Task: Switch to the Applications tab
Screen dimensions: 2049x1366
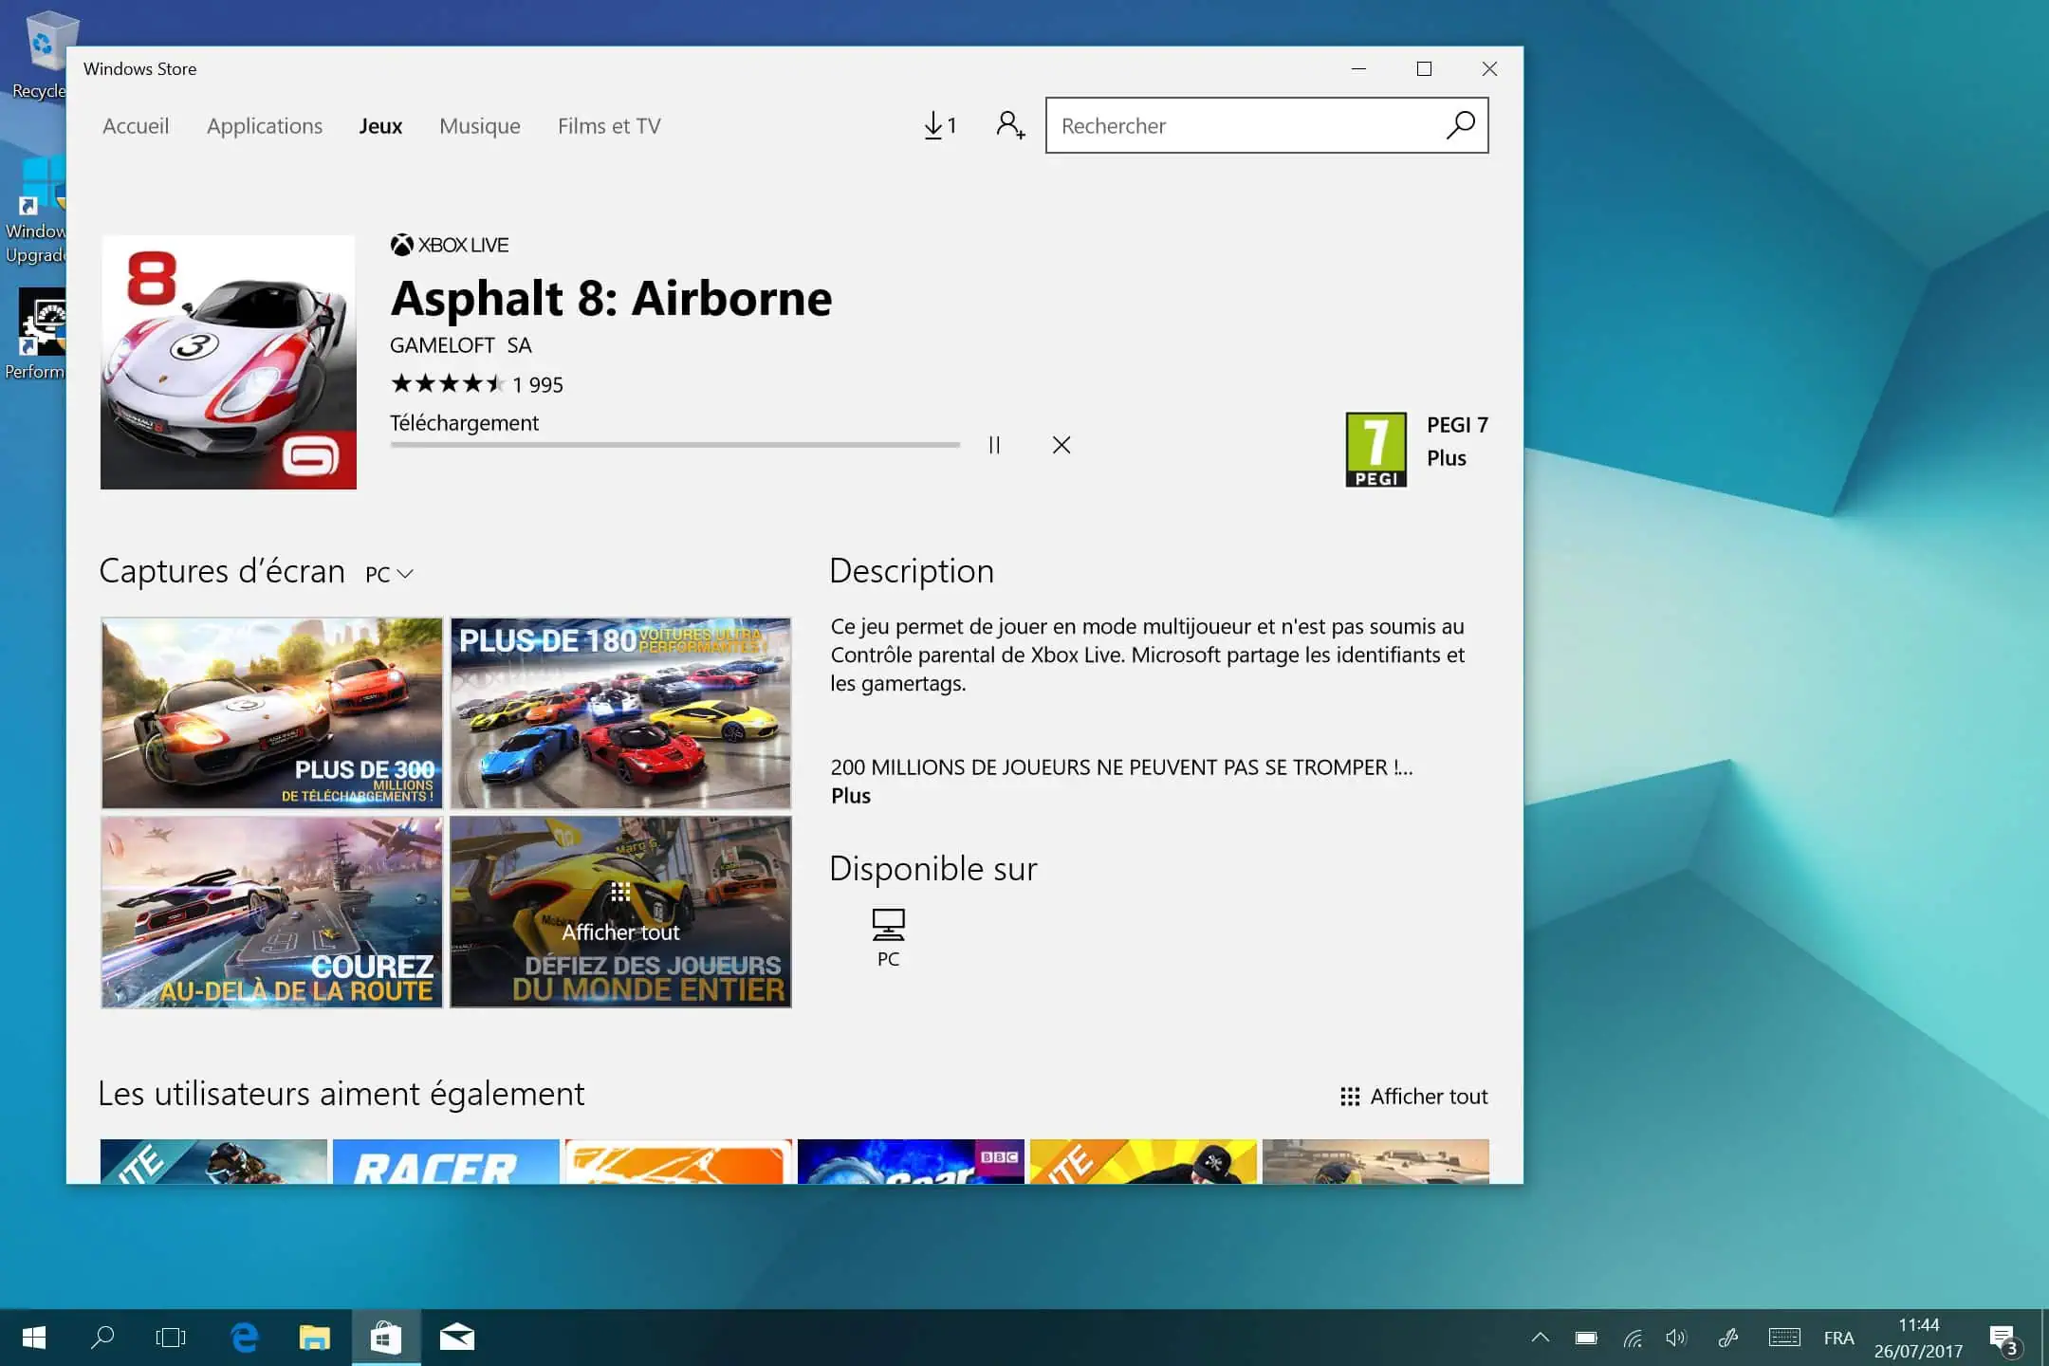Action: pyautogui.click(x=265, y=126)
